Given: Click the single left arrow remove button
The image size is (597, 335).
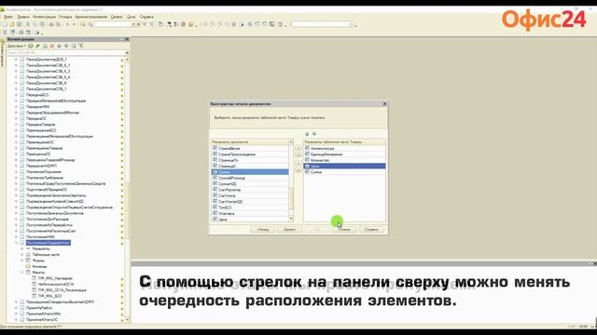Looking at the screenshot, I should (x=298, y=164).
